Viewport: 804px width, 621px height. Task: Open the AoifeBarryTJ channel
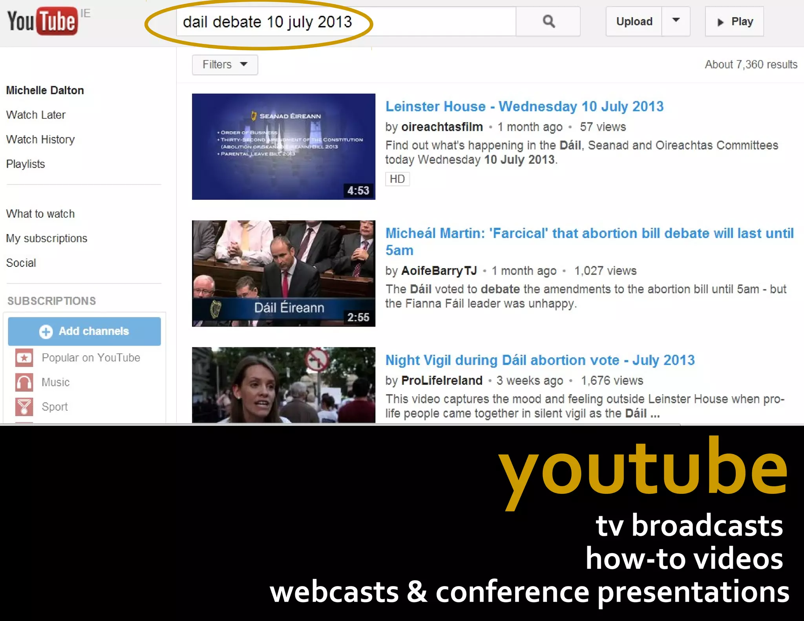[x=439, y=270]
